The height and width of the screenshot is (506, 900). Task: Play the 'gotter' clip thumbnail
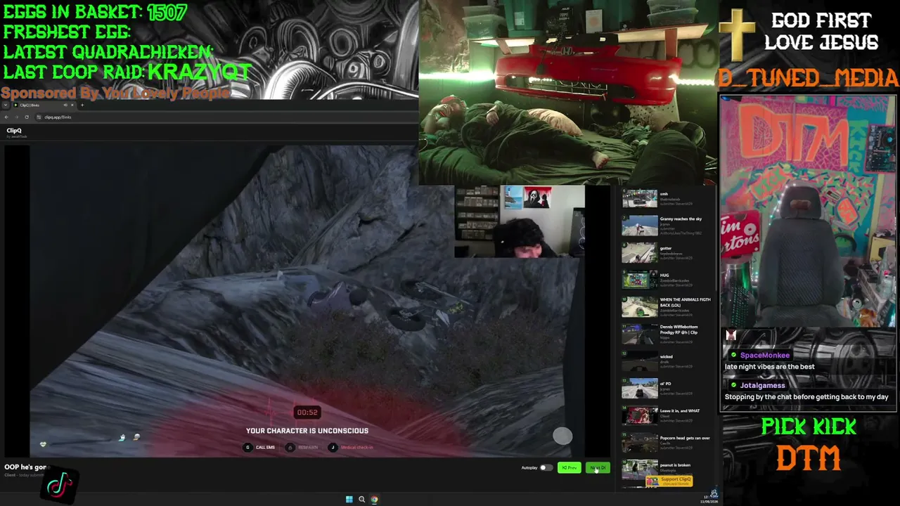click(640, 252)
